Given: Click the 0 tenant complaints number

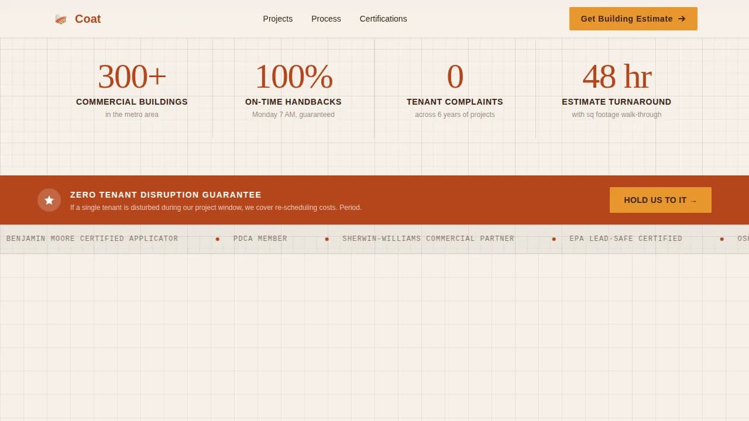Looking at the screenshot, I should coord(455,77).
